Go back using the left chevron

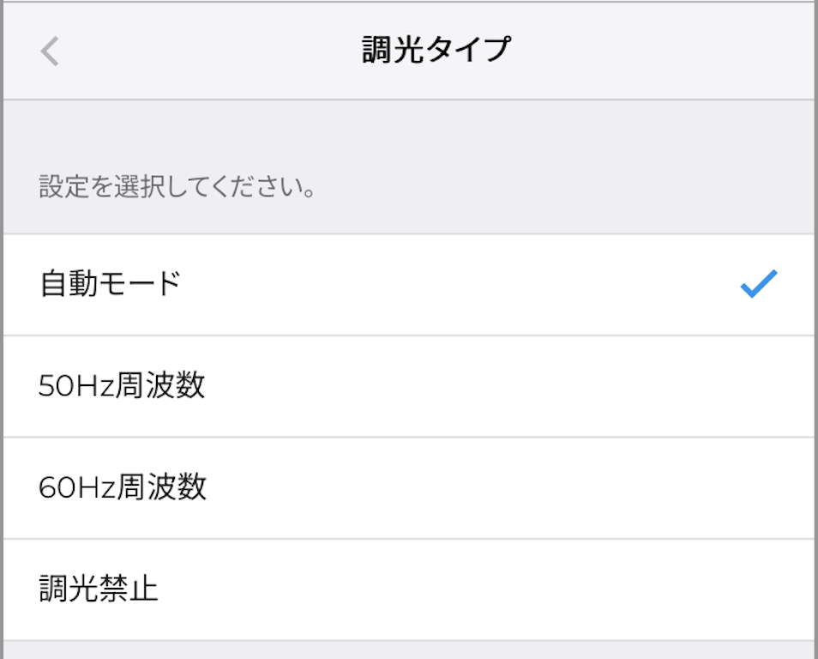[50, 51]
